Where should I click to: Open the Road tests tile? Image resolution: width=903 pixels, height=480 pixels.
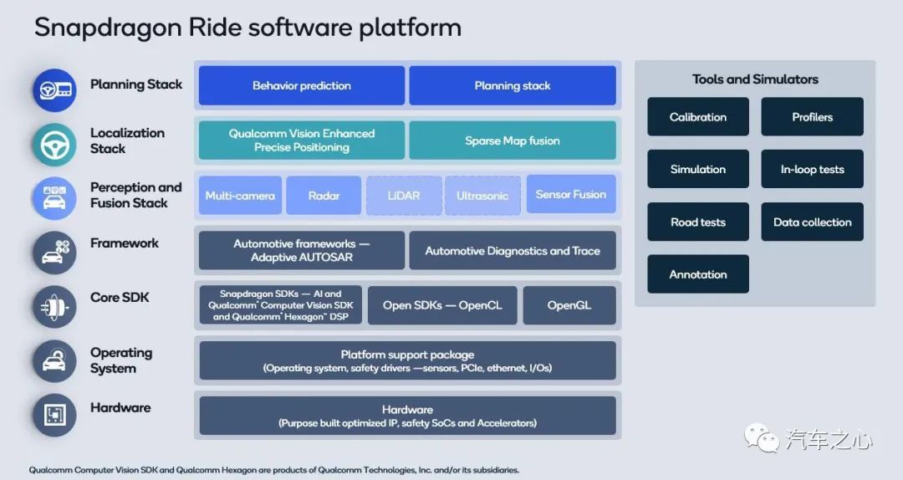pyautogui.click(x=698, y=222)
